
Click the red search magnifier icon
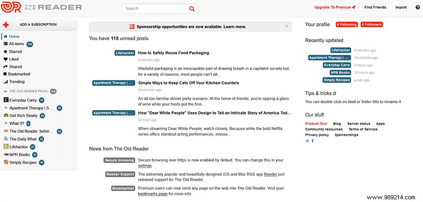[192, 8]
